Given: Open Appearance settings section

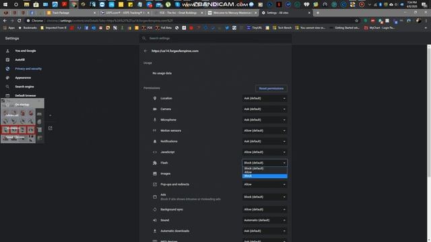Looking at the screenshot, I should (x=23, y=78).
